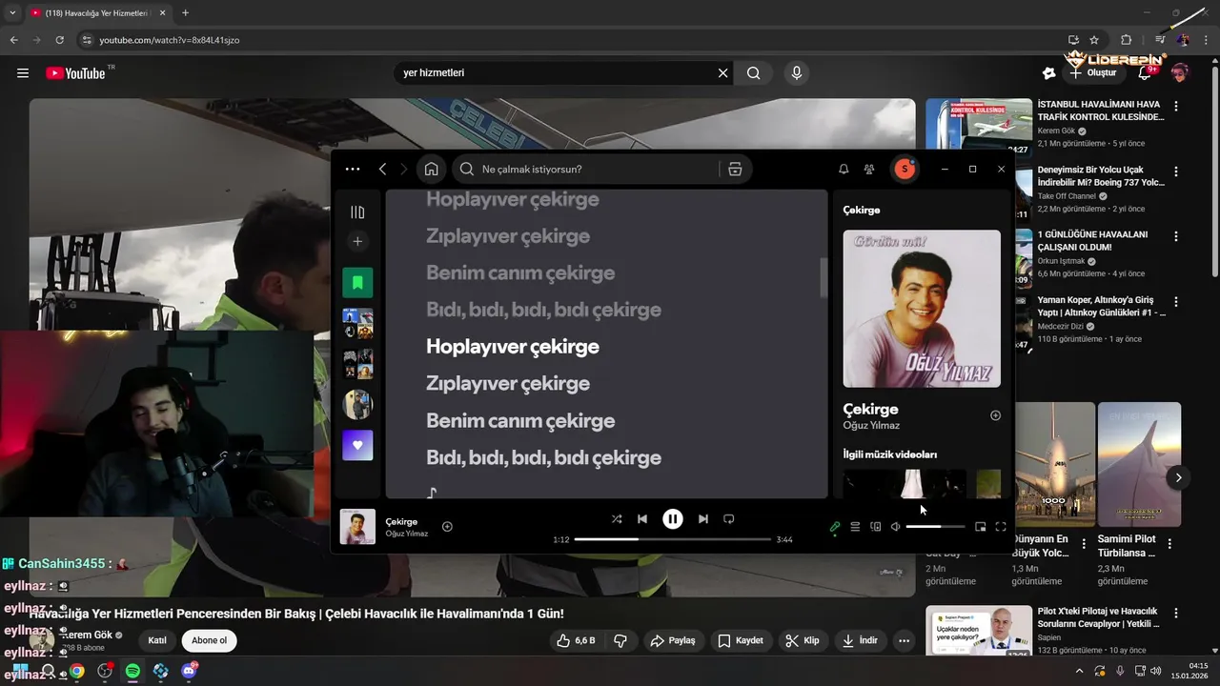Open YouTube hamburger guide menu
This screenshot has height=686, width=1220.
(x=23, y=73)
